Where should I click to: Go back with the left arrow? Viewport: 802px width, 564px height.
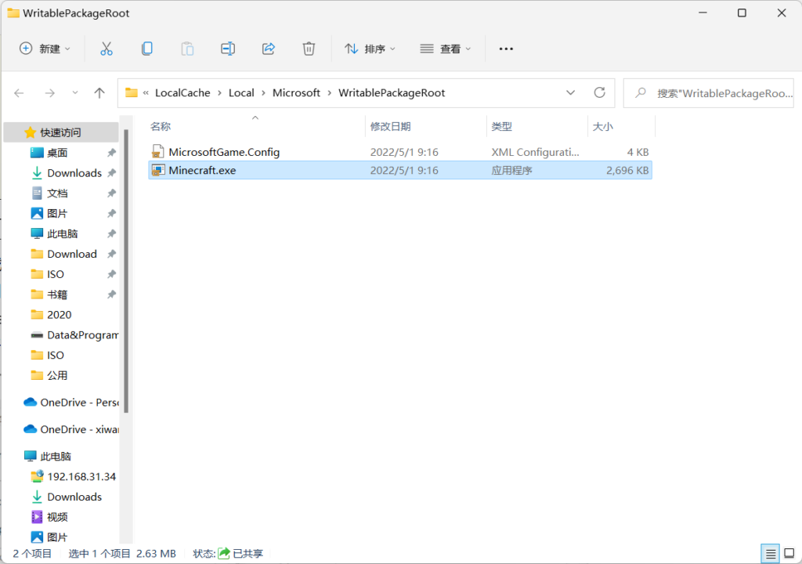pyautogui.click(x=19, y=92)
